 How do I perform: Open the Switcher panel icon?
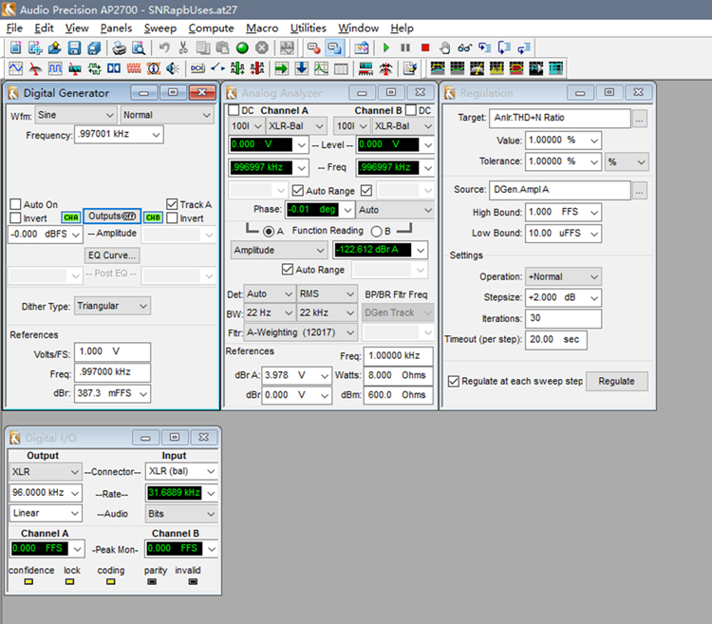(217, 68)
